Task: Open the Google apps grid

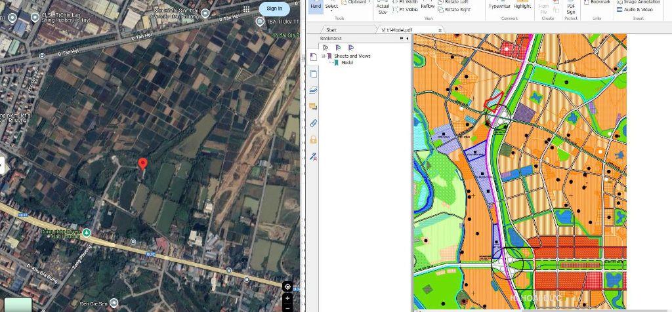Action: tap(247, 9)
